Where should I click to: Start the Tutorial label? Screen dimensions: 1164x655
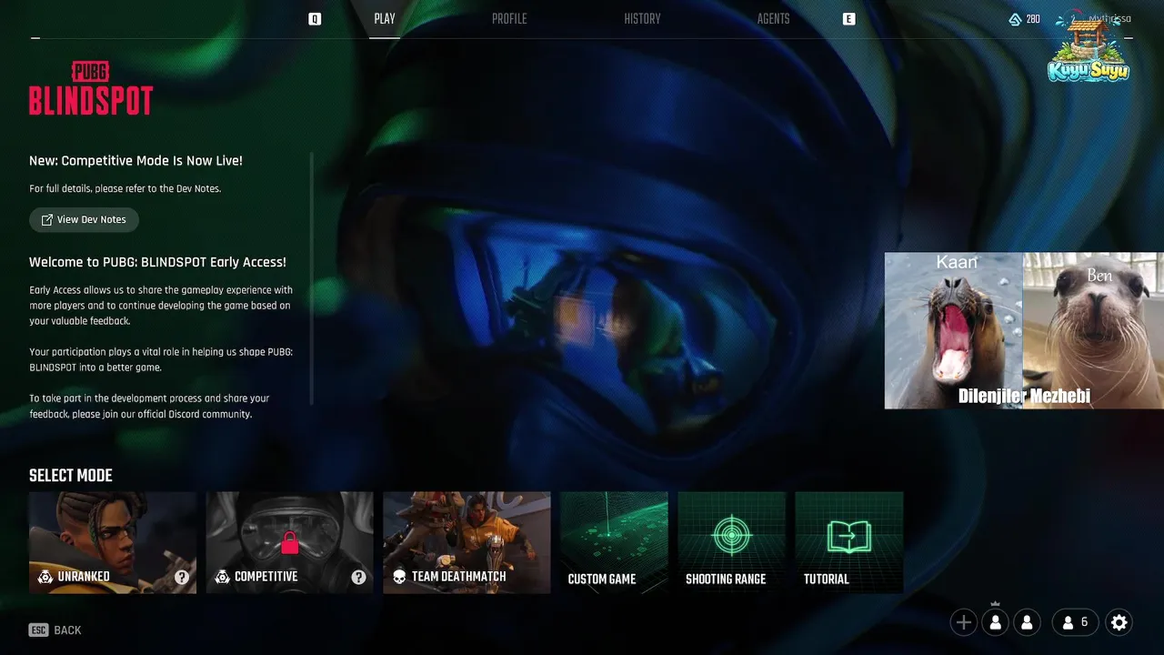click(827, 579)
